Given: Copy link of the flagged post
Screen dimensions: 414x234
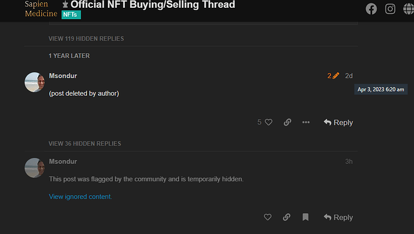Looking at the screenshot, I should point(286,217).
